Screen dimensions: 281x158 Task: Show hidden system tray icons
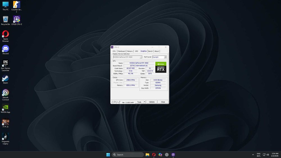pos(253,155)
